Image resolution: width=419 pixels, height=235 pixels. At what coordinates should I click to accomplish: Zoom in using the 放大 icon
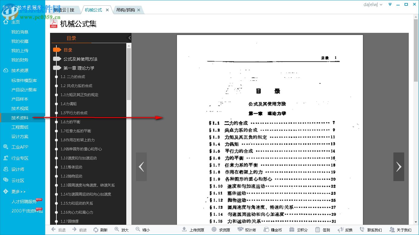(x=122, y=229)
